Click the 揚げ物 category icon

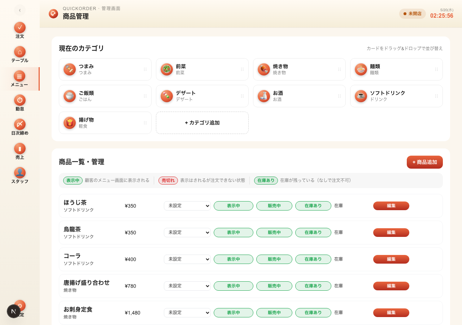pyautogui.click(x=70, y=123)
